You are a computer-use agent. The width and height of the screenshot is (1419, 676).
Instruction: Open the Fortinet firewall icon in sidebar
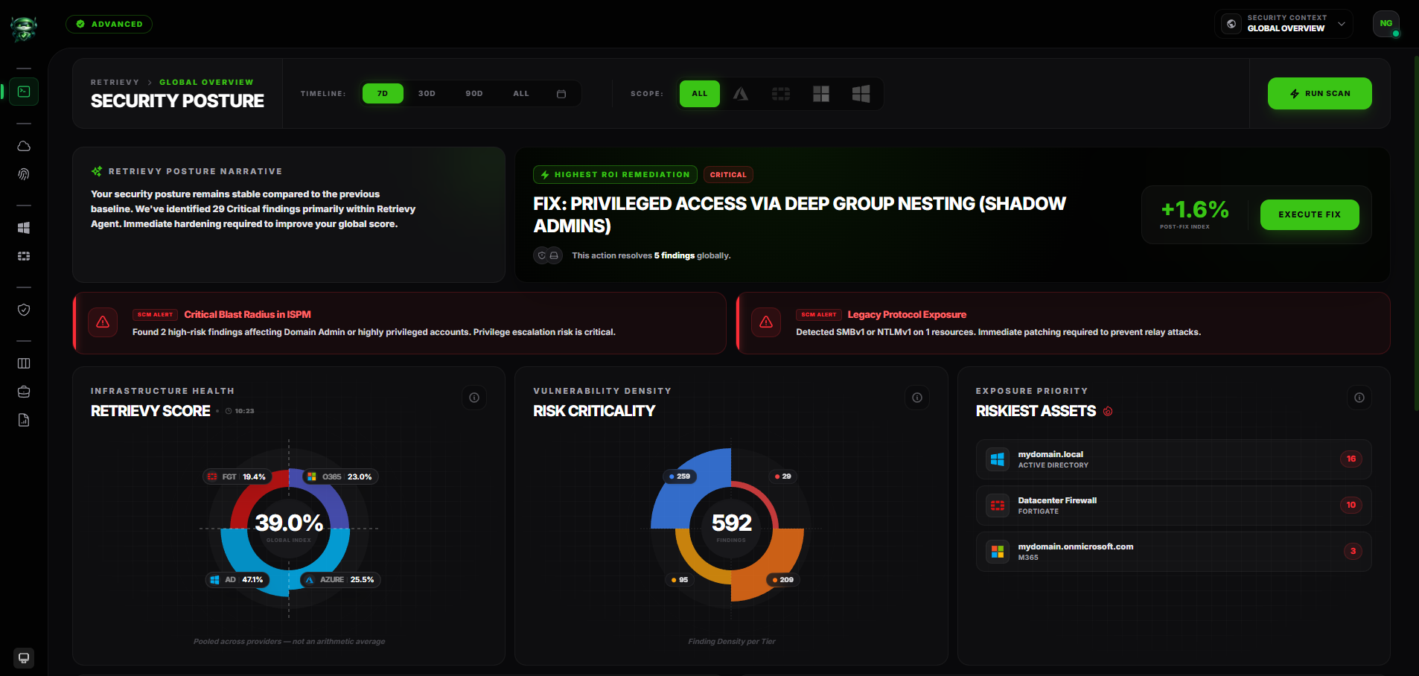24,256
